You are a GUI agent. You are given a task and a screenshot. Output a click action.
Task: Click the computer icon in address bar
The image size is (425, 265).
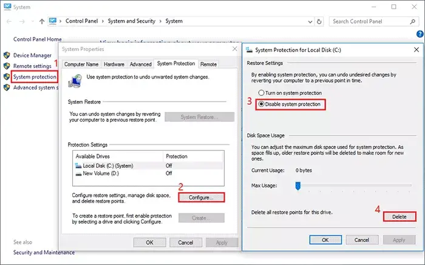point(53,21)
